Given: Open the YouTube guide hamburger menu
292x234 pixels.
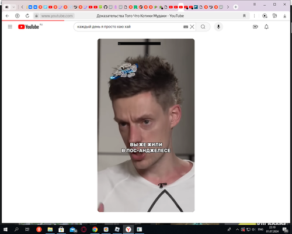Looking at the screenshot, I should [x=10, y=27].
